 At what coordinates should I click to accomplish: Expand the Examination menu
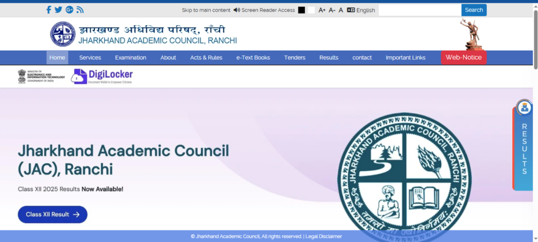click(130, 58)
